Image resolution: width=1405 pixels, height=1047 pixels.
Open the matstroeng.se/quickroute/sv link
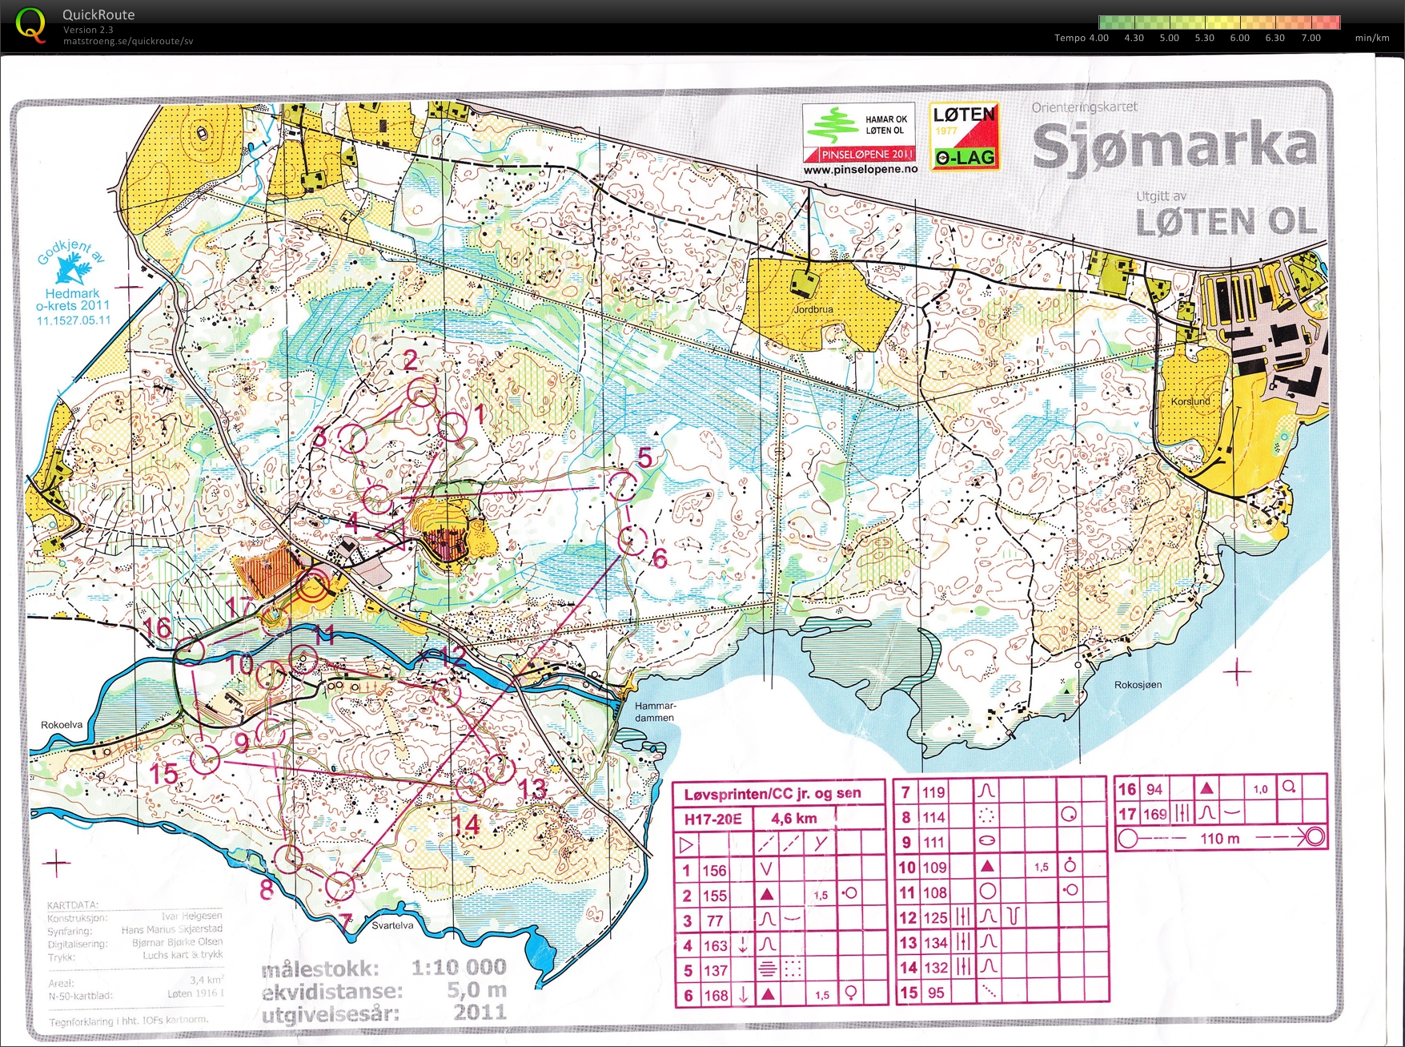[128, 42]
